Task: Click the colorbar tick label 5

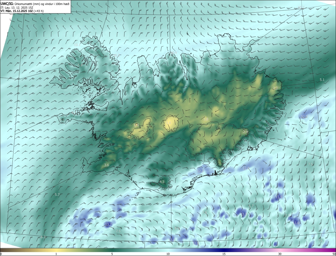Action: pyautogui.click(x=112, y=254)
